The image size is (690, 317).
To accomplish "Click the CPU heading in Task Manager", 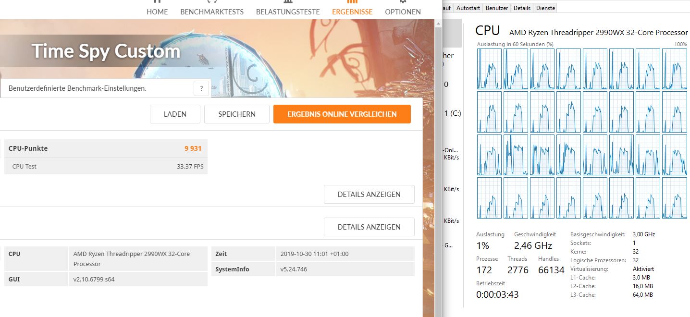I will 487,31.
